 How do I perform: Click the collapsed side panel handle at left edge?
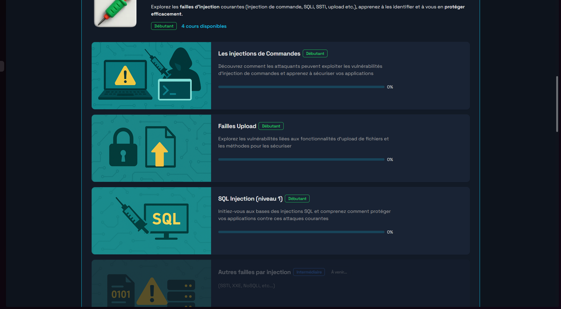(2, 66)
